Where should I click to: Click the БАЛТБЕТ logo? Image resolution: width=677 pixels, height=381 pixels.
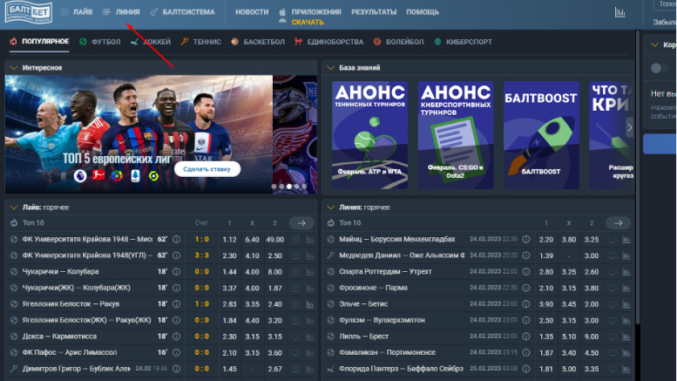(26, 12)
